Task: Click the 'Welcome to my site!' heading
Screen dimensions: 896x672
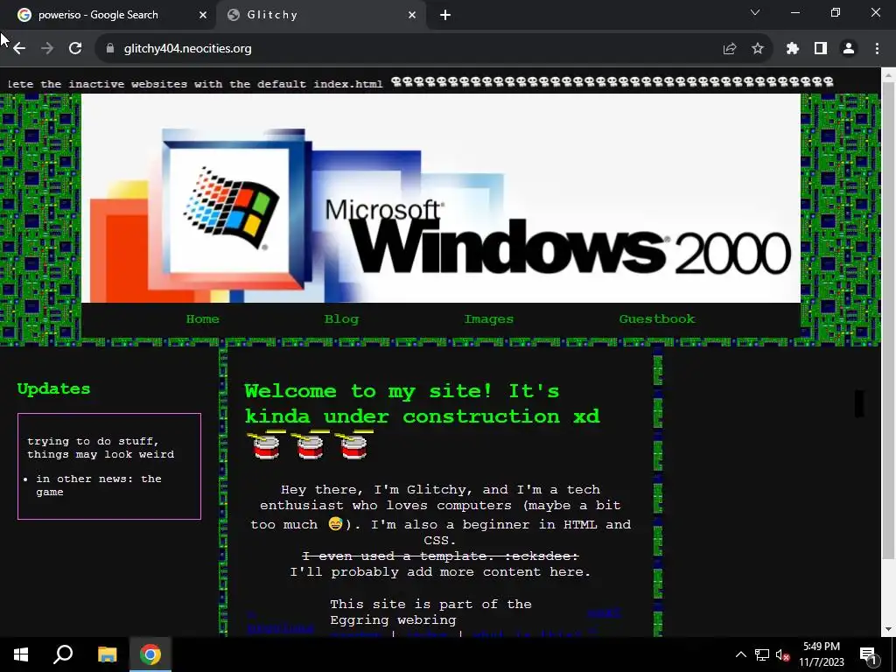Action: (x=423, y=403)
